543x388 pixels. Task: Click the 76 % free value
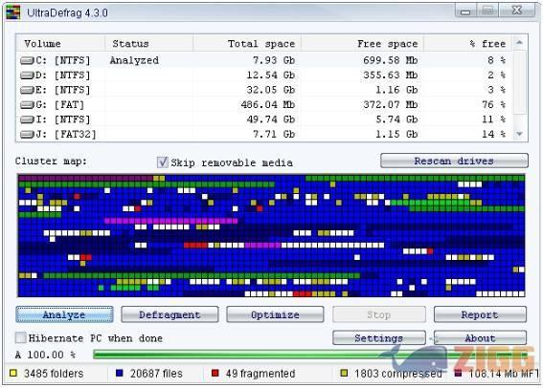pos(494,105)
